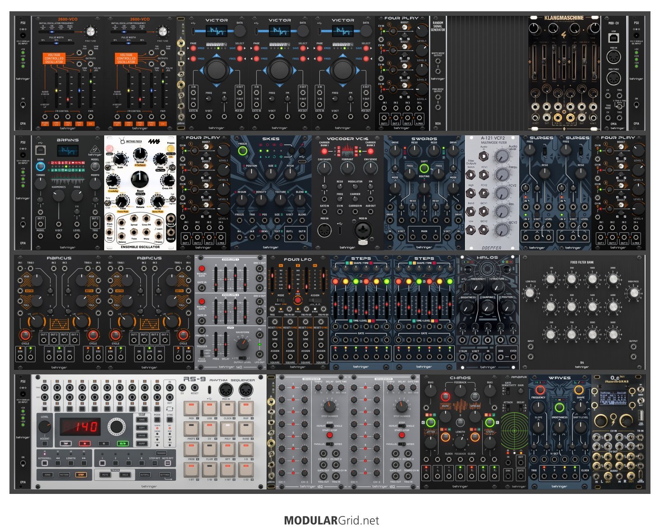Click the Waves FREQUENCY knob
Image resolution: width=664 pixels, height=530 pixels.
539,407
